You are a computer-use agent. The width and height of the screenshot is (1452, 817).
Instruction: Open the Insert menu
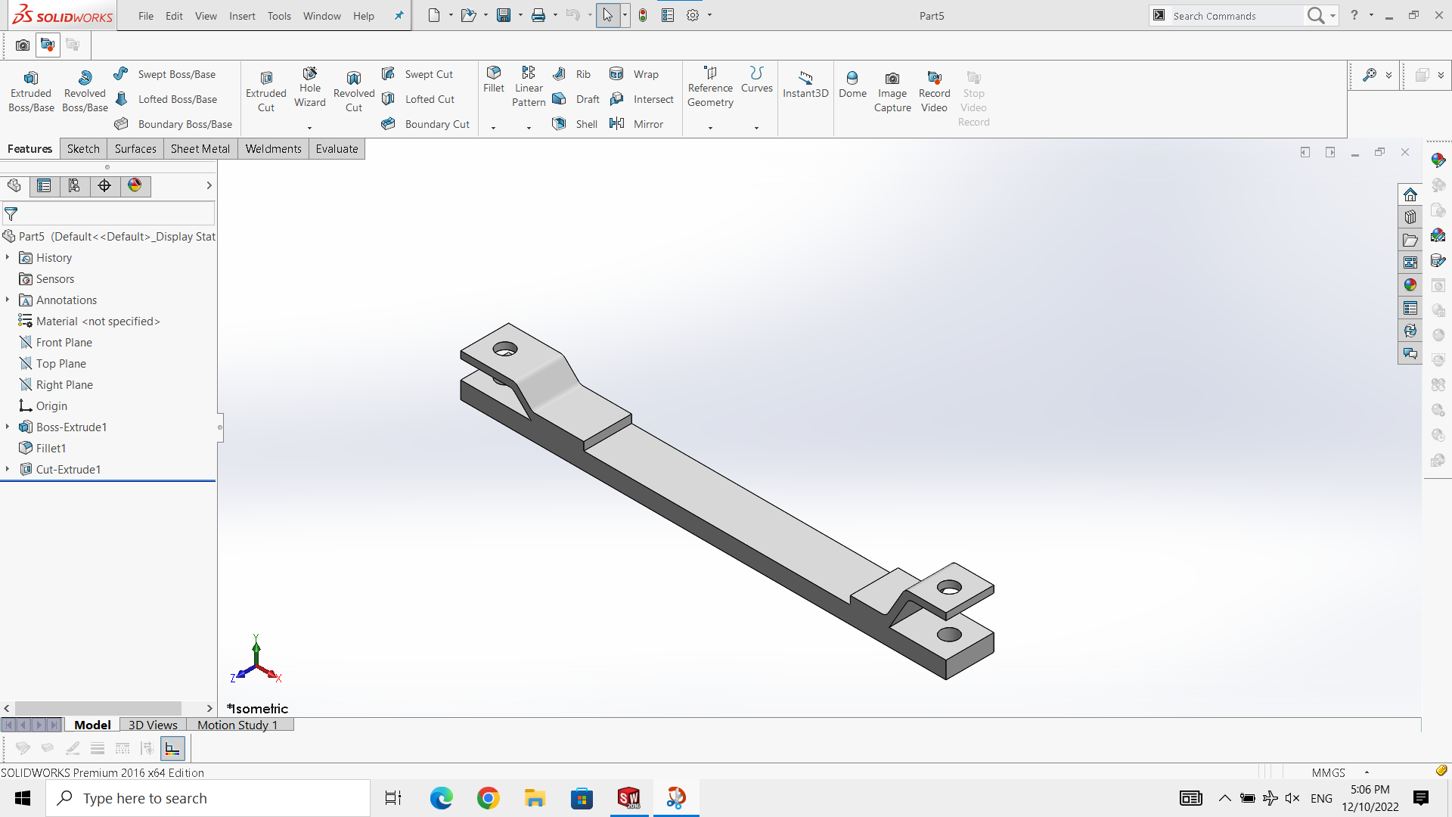(242, 16)
